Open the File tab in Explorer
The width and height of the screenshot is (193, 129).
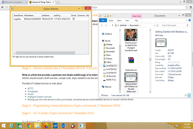click(x=103, y=20)
